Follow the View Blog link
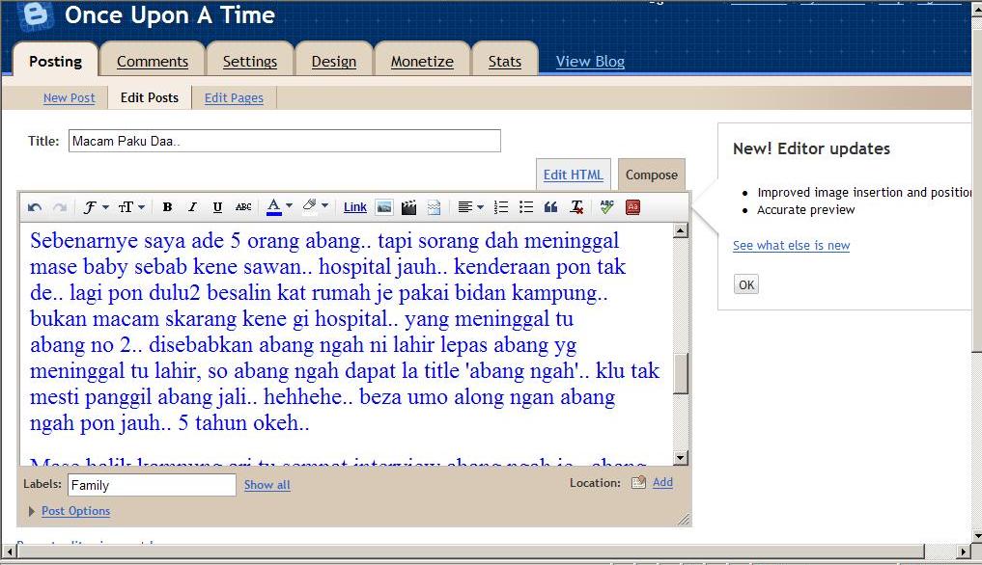Viewport: 982px width, 565px height. coord(591,62)
